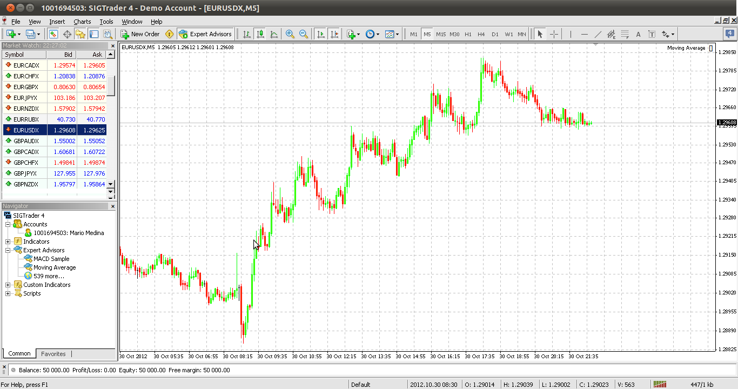Open the templates dropdown arrow
Viewport: 738px width, 389px height.
(x=397, y=33)
